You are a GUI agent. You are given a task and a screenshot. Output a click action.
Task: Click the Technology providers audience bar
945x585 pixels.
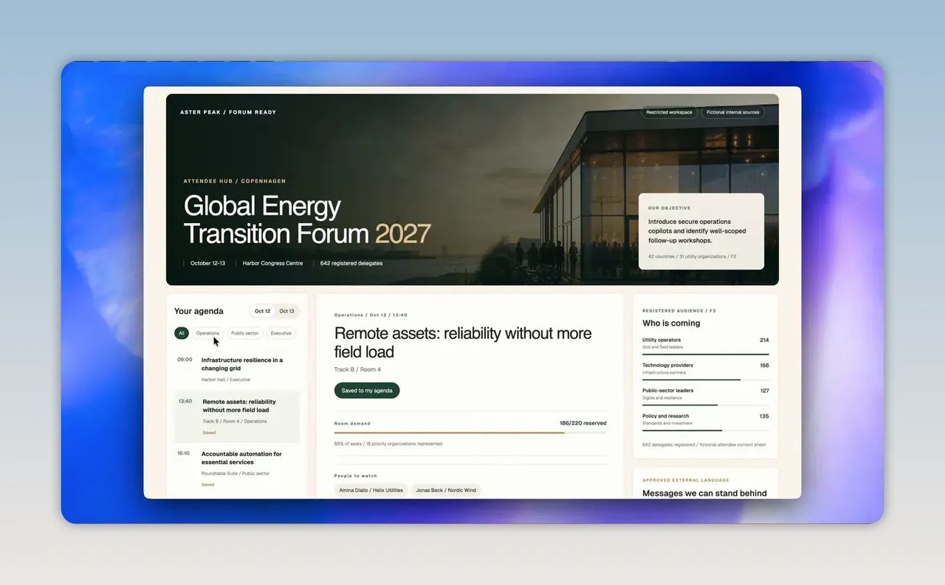[x=705, y=380]
